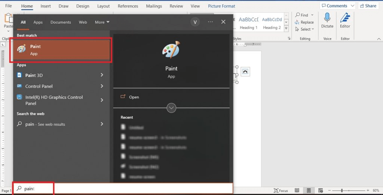
Task: Switch to Read Mode view icon
Action: [x=297, y=191]
